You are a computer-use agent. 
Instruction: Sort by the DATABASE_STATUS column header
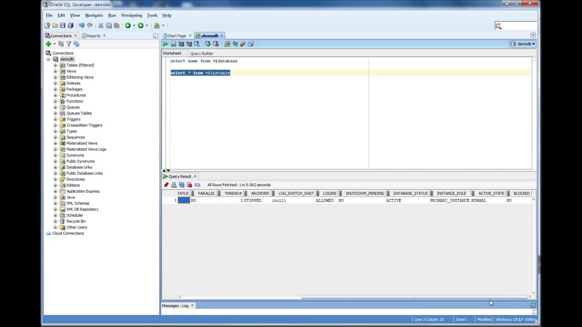click(410, 193)
